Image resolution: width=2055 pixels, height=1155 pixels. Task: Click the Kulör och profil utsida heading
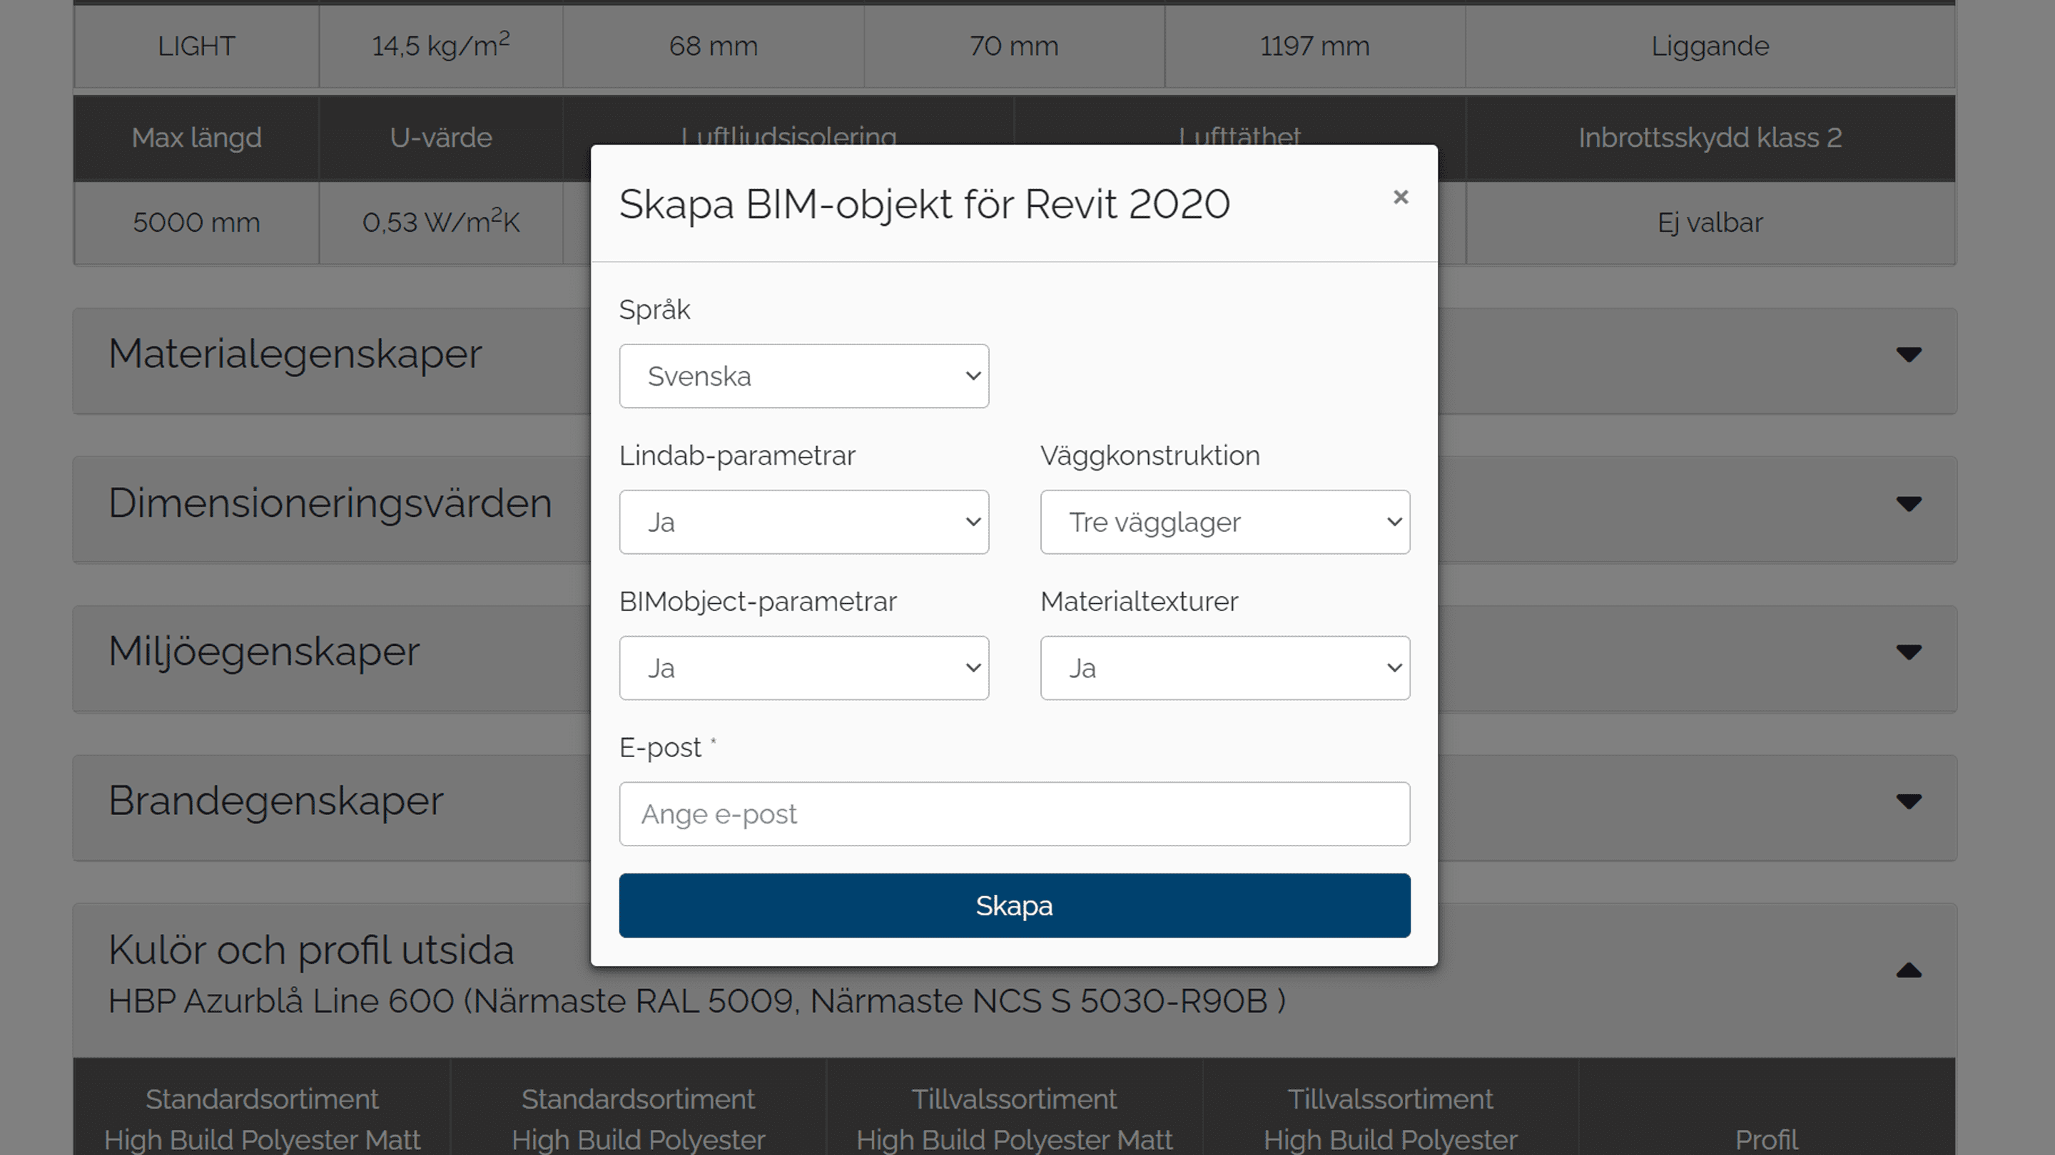point(310,950)
